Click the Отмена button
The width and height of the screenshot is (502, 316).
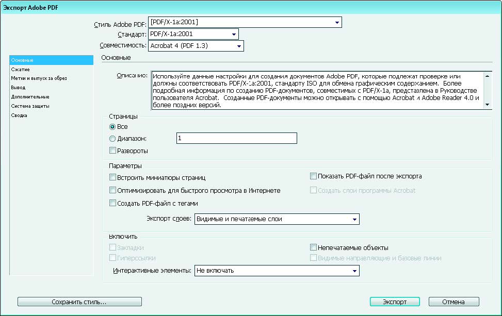[454, 302]
